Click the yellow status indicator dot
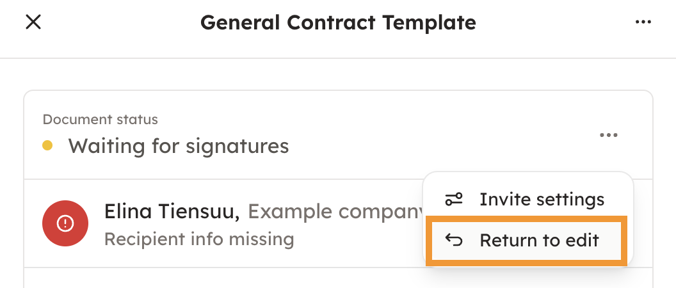676x288 pixels. point(47,146)
